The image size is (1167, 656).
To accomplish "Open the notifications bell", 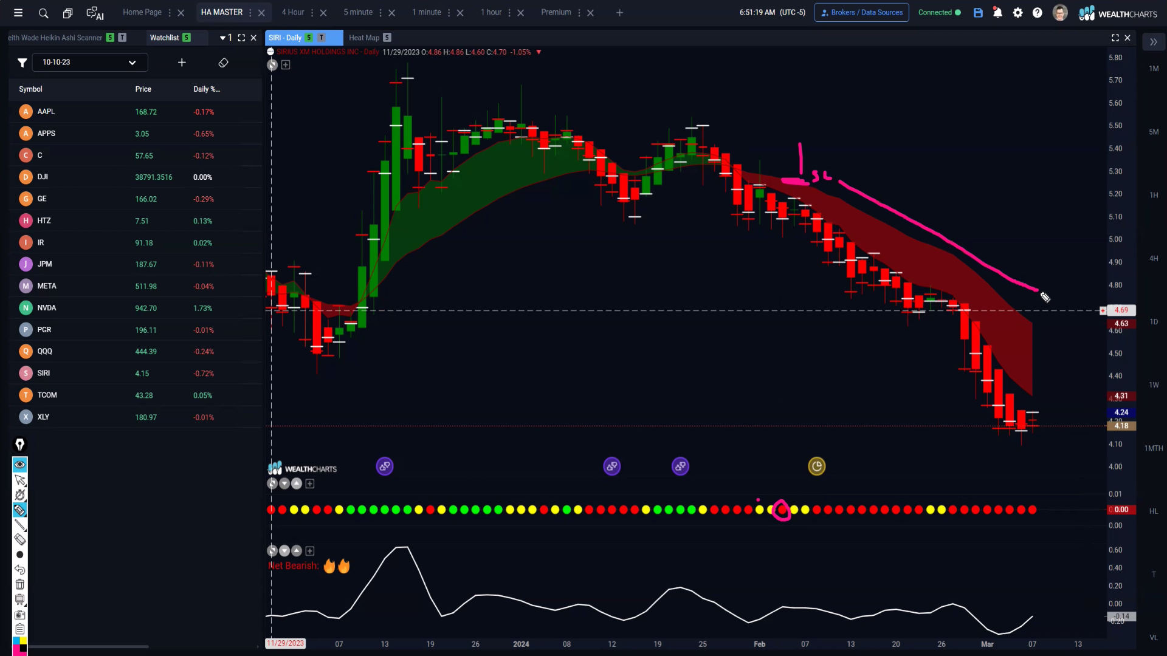I will click(997, 13).
